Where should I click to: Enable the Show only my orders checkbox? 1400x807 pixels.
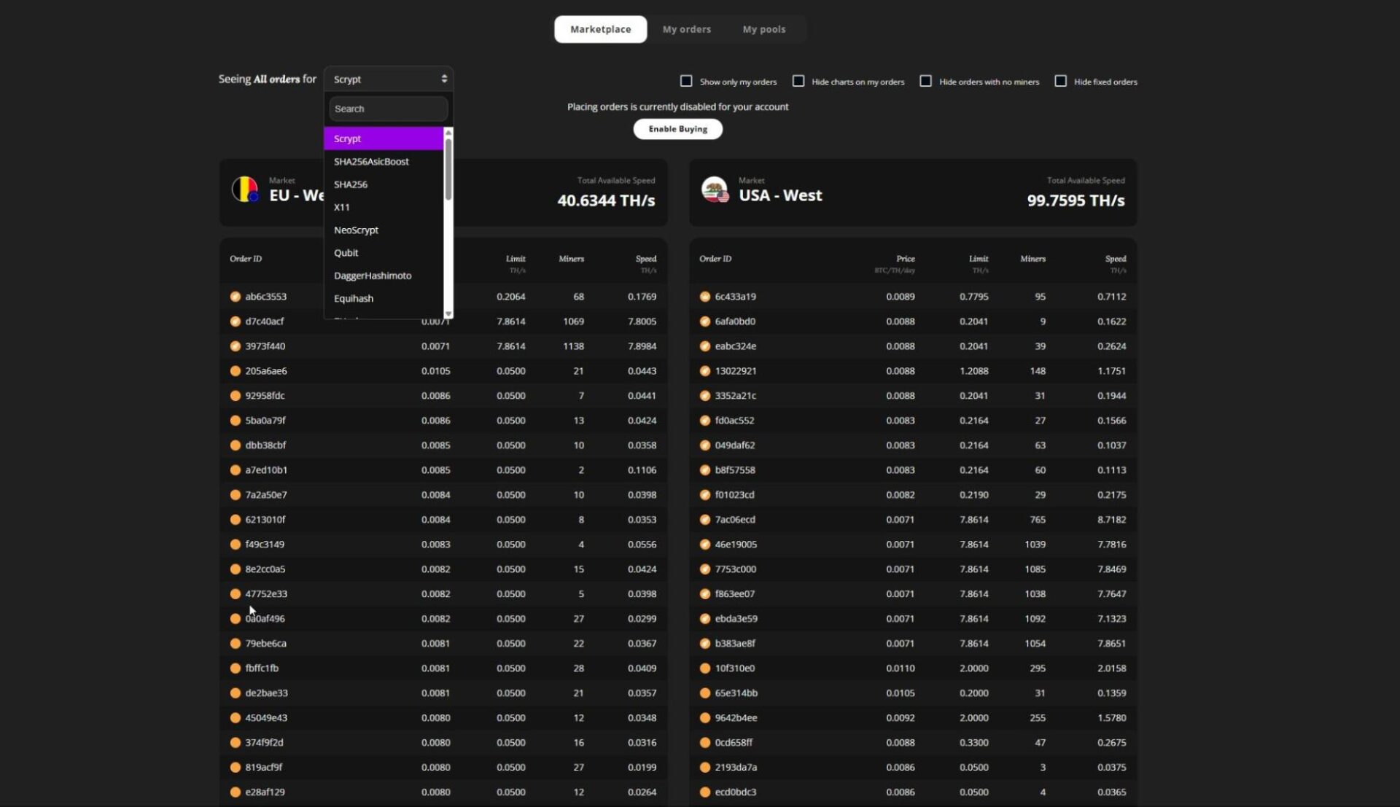point(686,81)
